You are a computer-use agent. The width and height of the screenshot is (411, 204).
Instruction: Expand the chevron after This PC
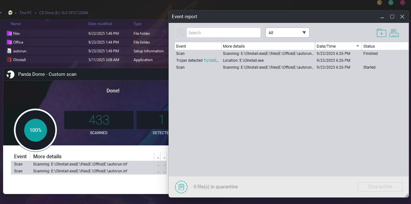click(35, 13)
